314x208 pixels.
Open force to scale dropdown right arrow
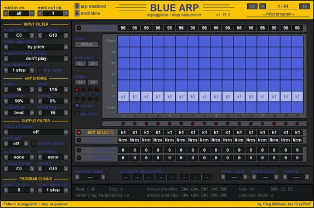66,132
